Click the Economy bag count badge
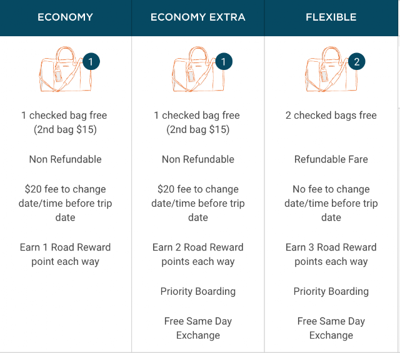This screenshot has height=353, width=400. point(91,61)
